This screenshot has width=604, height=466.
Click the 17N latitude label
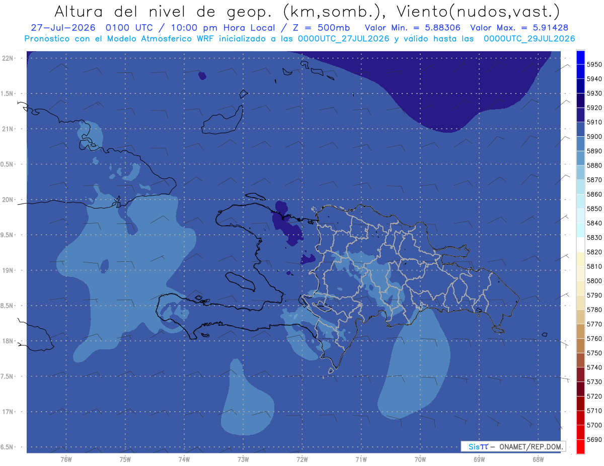8,412
